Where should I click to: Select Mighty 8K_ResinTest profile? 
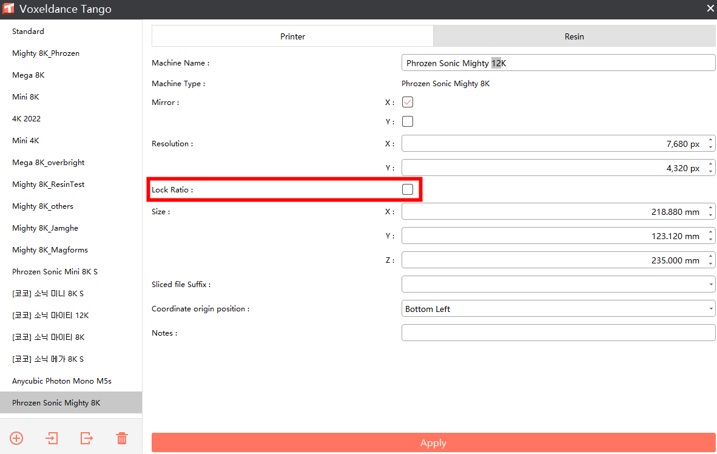click(x=71, y=184)
